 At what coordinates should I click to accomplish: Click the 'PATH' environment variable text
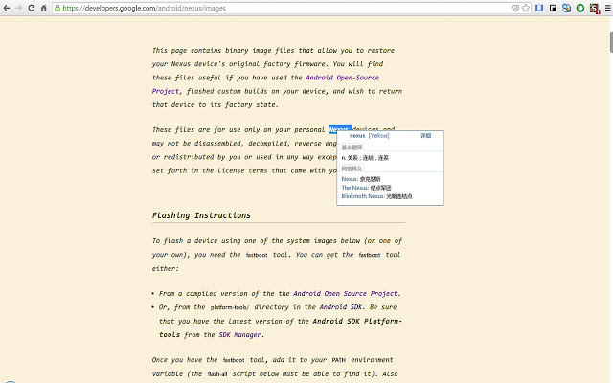pyautogui.click(x=338, y=360)
